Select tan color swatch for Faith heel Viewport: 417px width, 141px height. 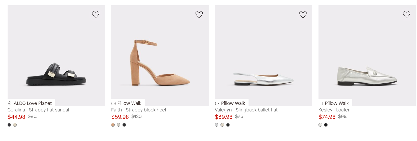pyautogui.click(x=113, y=125)
